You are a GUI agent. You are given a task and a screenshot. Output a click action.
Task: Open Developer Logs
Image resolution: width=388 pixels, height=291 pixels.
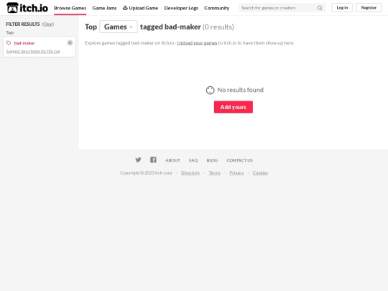pos(181,8)
